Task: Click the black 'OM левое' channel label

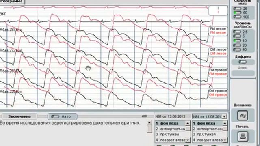Action: 218,49
